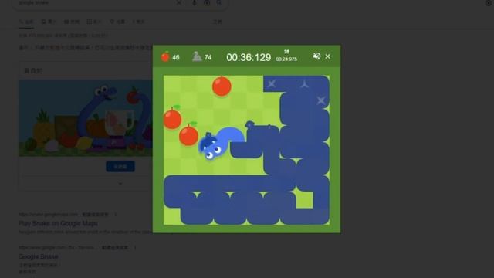Expand the Snake card with the down chevron
494x278 pixels.
(x=120, y=184)
